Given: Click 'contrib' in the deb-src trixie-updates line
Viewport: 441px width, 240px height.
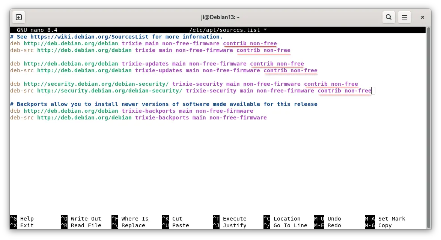Looking at the screenshot, I should [x=275, y=70].
